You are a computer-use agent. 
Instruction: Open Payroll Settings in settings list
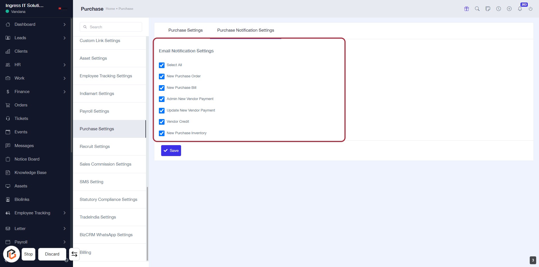pyautogui.click(x=94, y=111)
